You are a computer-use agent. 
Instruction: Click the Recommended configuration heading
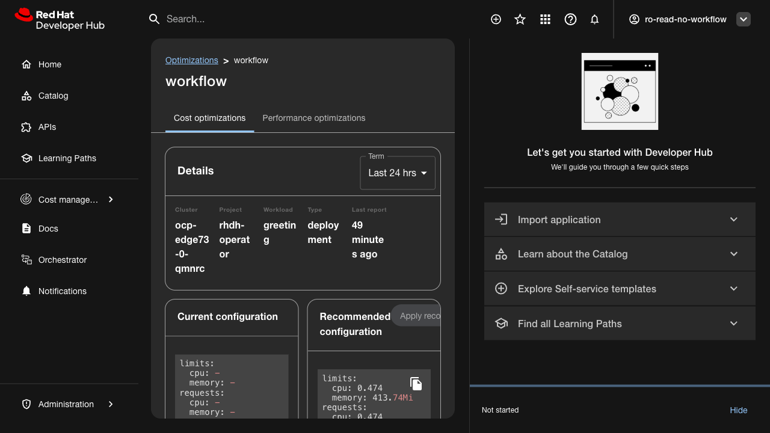355,324
